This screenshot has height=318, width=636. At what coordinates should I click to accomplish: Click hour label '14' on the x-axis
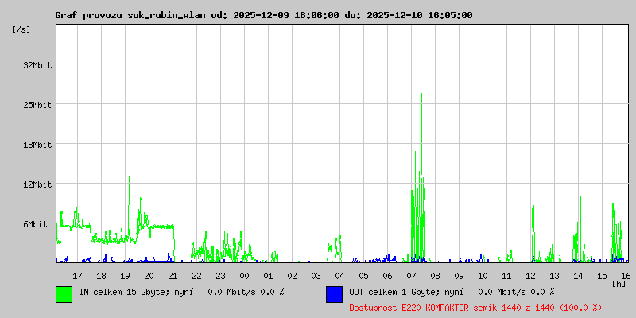578,276
